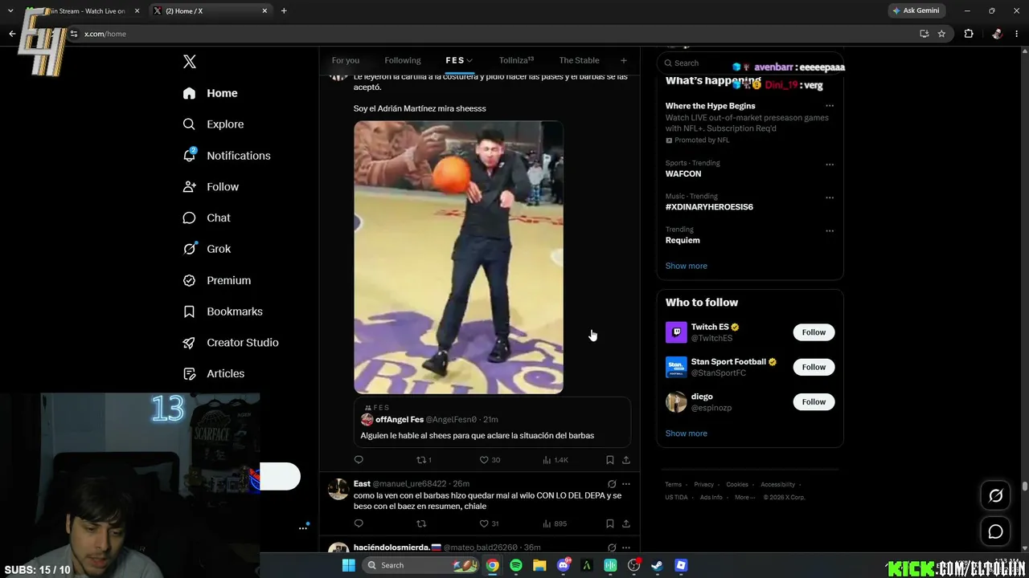View analytics for East's 895 views
The width and height of the screenshot is (1029, 578).
[555, 523]
